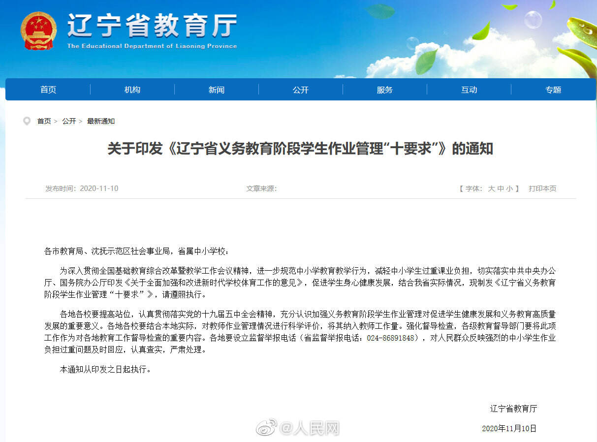The width and height of the screenshot is (597, 442).
Task: Open the 新闻 navigation tab
Action: 217,90
